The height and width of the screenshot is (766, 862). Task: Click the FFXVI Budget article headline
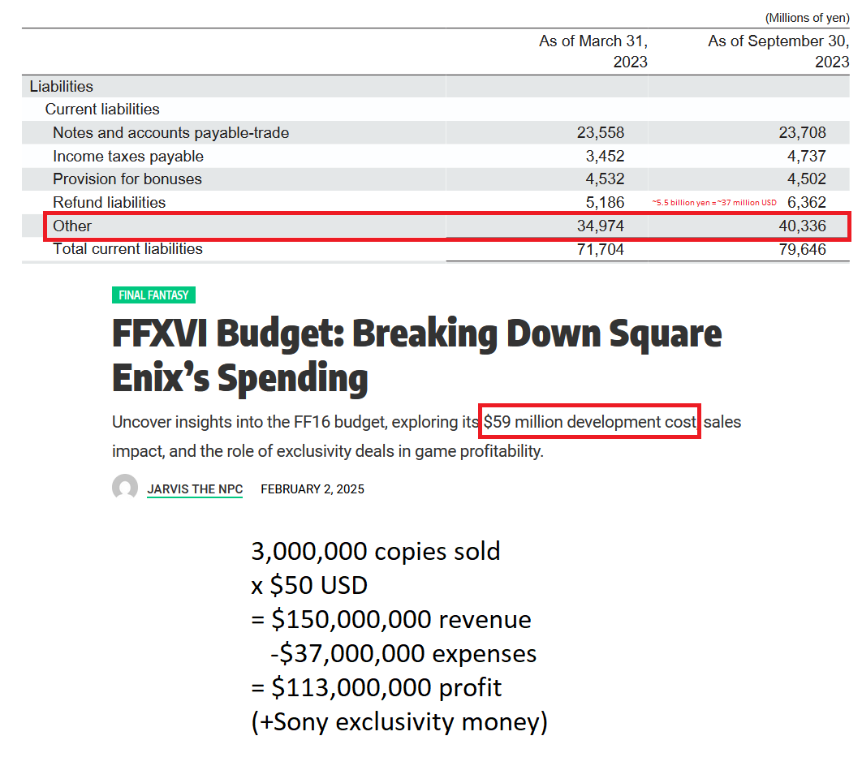click(x=416, y=355)
